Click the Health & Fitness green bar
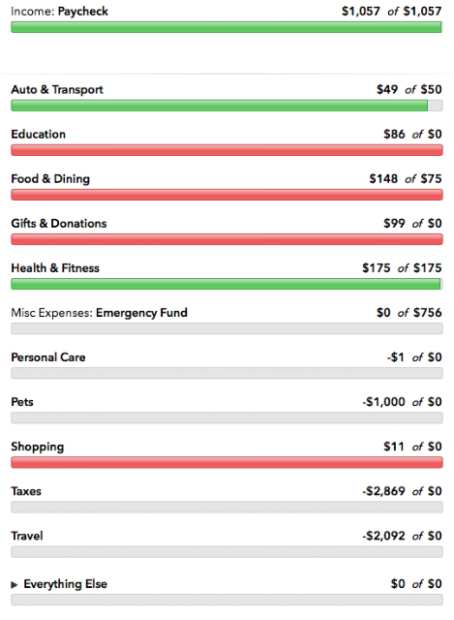454x620 pixels. (x=227, y=284)
